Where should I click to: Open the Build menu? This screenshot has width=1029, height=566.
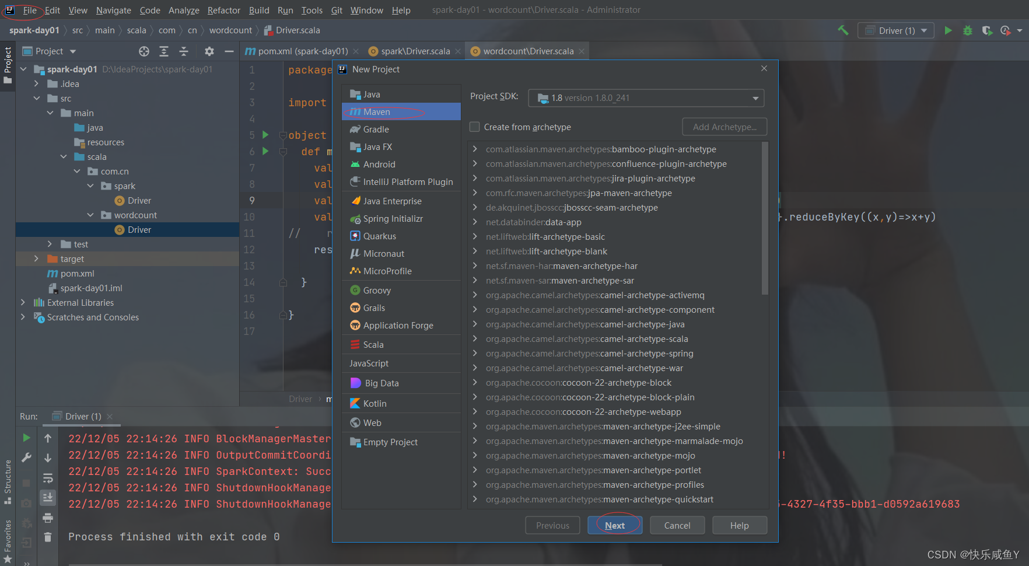259,10
